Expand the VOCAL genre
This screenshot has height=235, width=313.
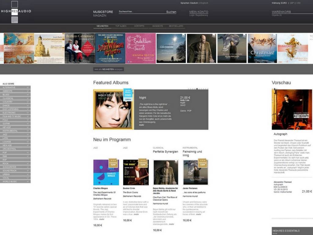15,178
